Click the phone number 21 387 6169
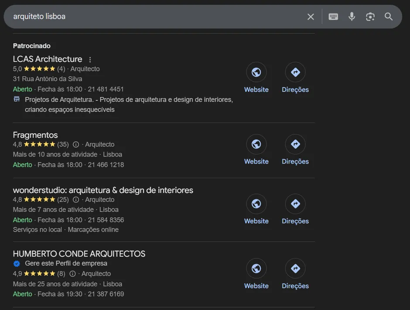Screen dimensions: 410x310 click(x=106, y=294)
